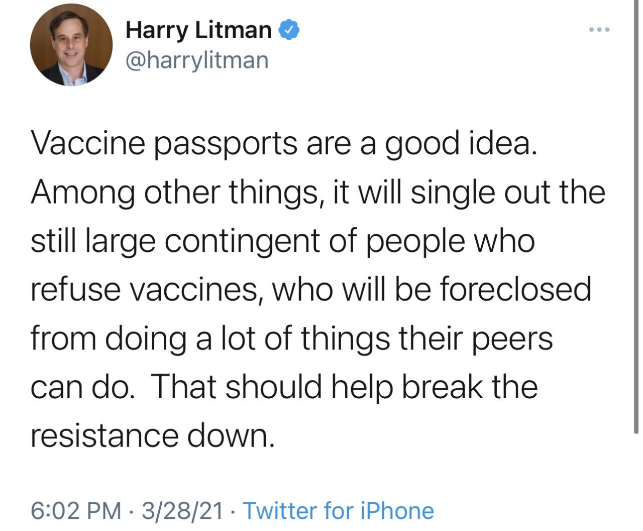The width and height of the screenshot is (643, 531).
Task: Open the @harrylitman handle link
Action: (x=197, y=61)
